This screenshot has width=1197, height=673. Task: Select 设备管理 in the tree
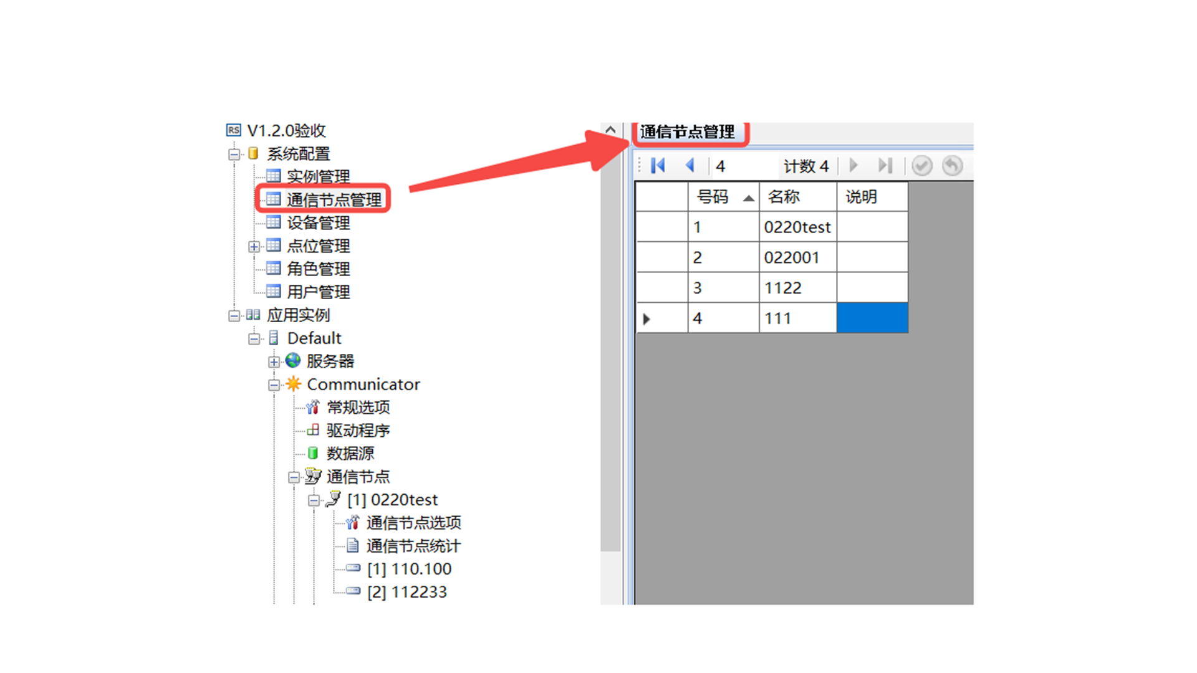click(318, 222)
